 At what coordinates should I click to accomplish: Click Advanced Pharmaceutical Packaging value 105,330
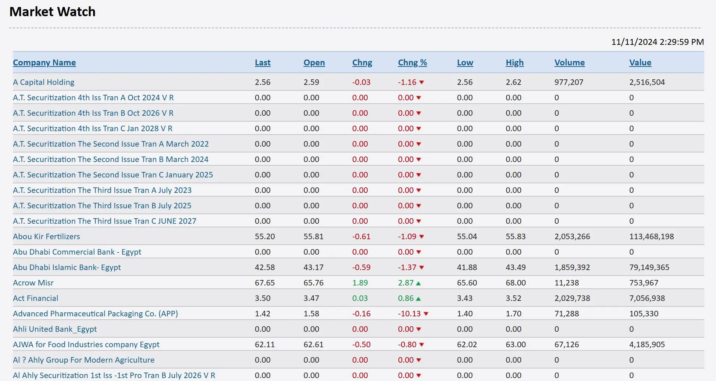click(x=644, y=314)
